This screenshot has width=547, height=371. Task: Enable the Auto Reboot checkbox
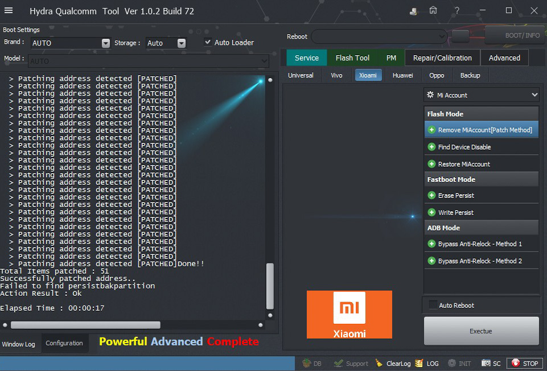tap(433, 305)
